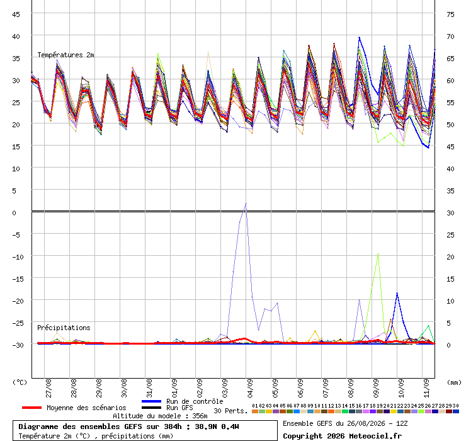Click legend color swatch for perturbation 03
This screenshot has width=466, height=441.
(269, 411)
